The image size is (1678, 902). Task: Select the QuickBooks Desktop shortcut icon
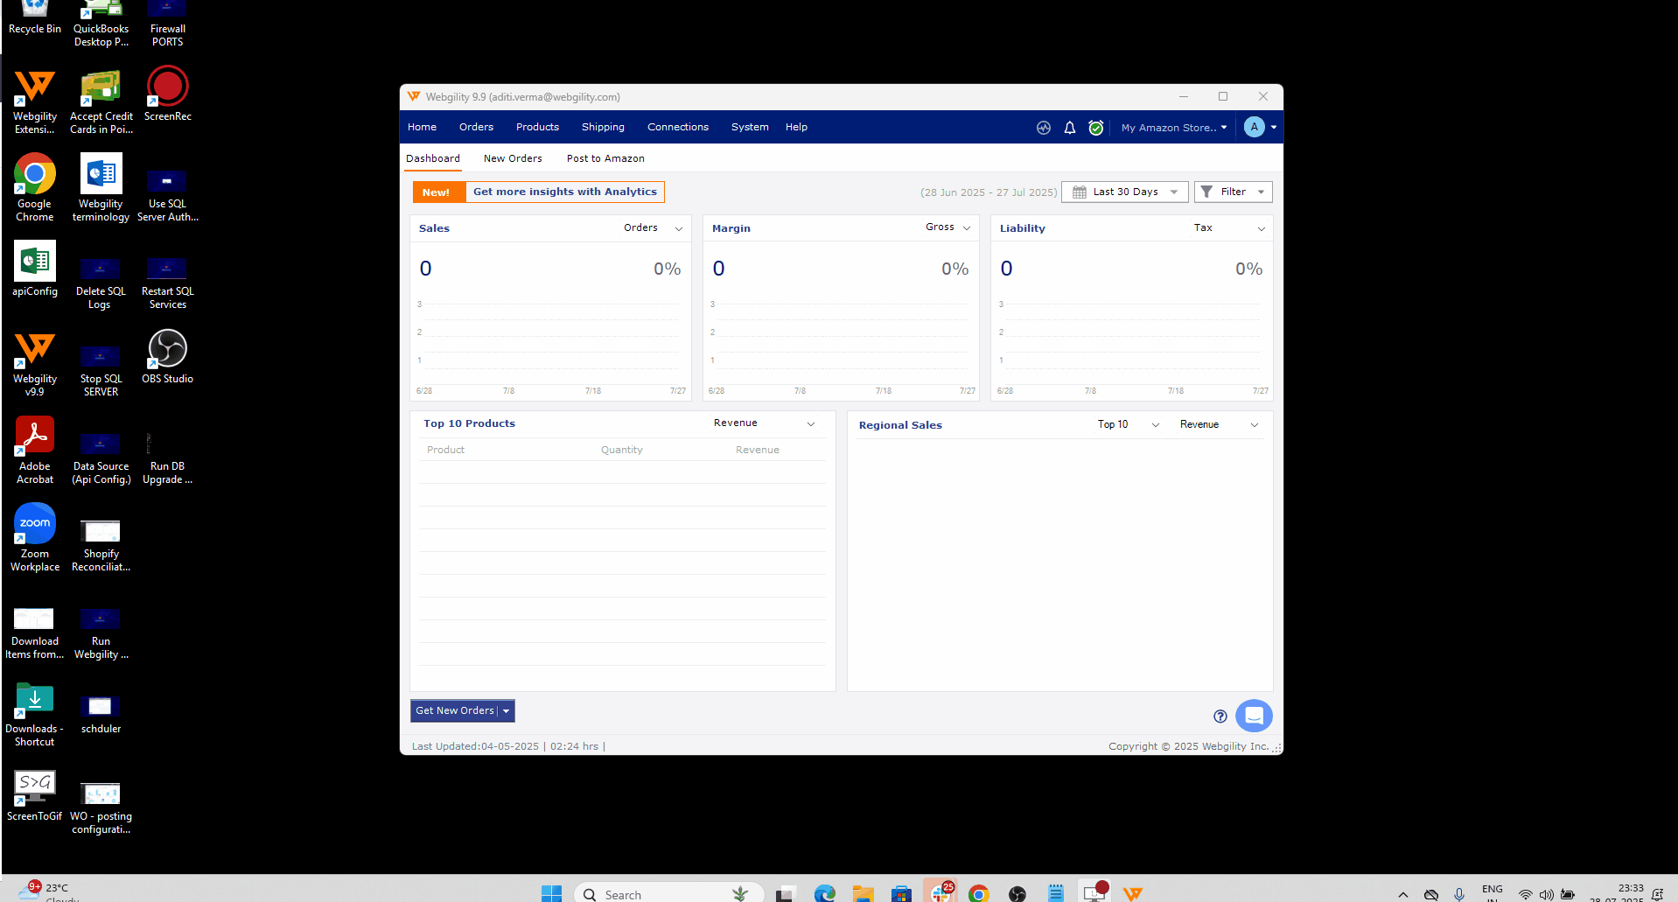pyautogui.click(x=101, y=24)
